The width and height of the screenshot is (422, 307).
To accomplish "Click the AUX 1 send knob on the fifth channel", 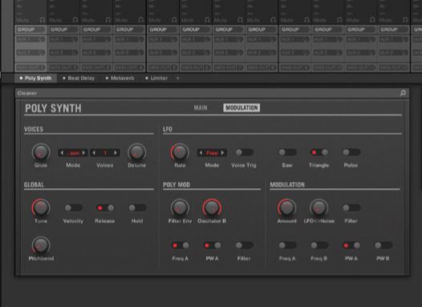I will 174,39.
